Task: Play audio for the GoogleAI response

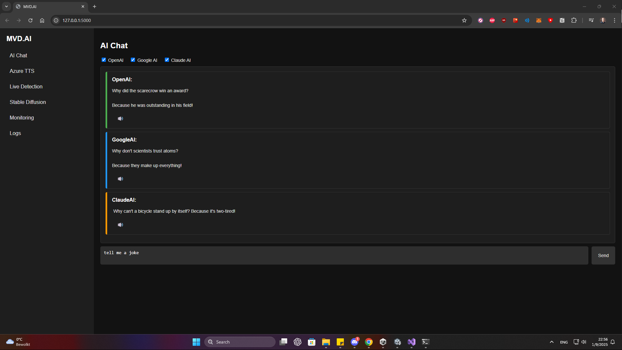Action: 120,179
